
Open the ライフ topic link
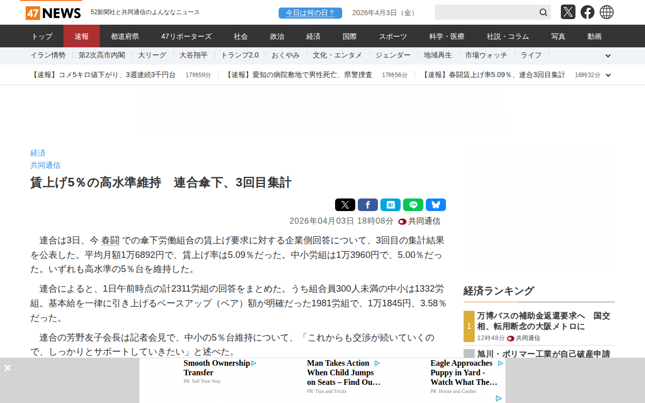click(531, 55)
